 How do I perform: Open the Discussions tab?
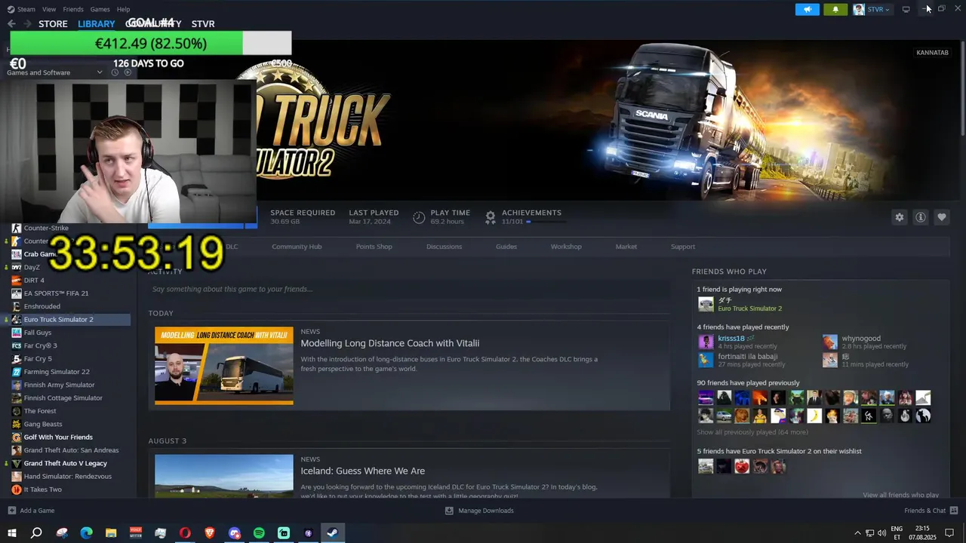tap(444, 247)
